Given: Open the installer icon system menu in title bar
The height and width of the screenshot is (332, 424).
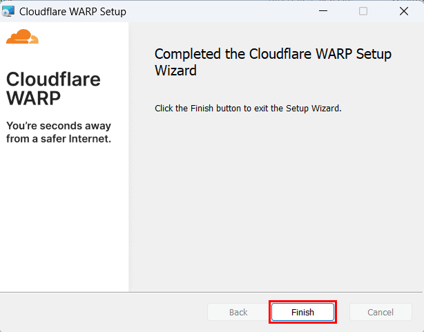Looking at the screenshot, I should tap(8, 11).
